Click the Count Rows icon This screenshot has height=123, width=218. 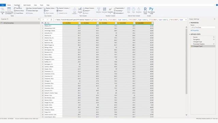tap(15, 13)
